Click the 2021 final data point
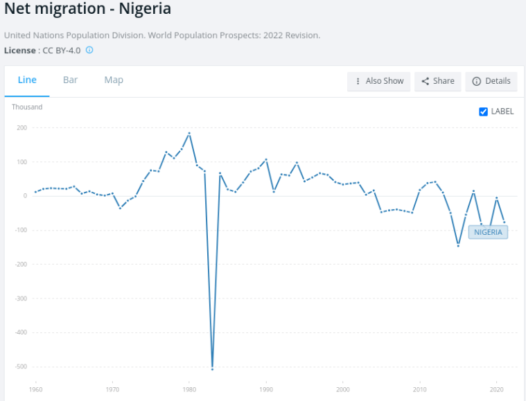The height and width of the screenshot is (401, 526). point(504,222)
